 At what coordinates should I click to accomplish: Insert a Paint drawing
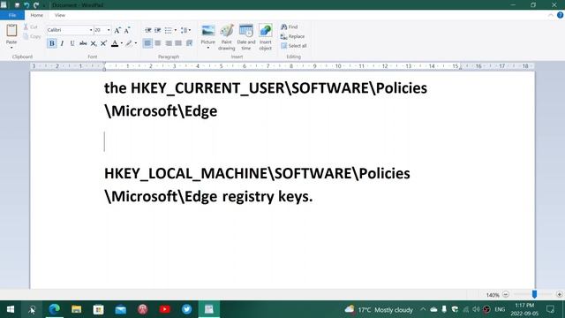227,37
